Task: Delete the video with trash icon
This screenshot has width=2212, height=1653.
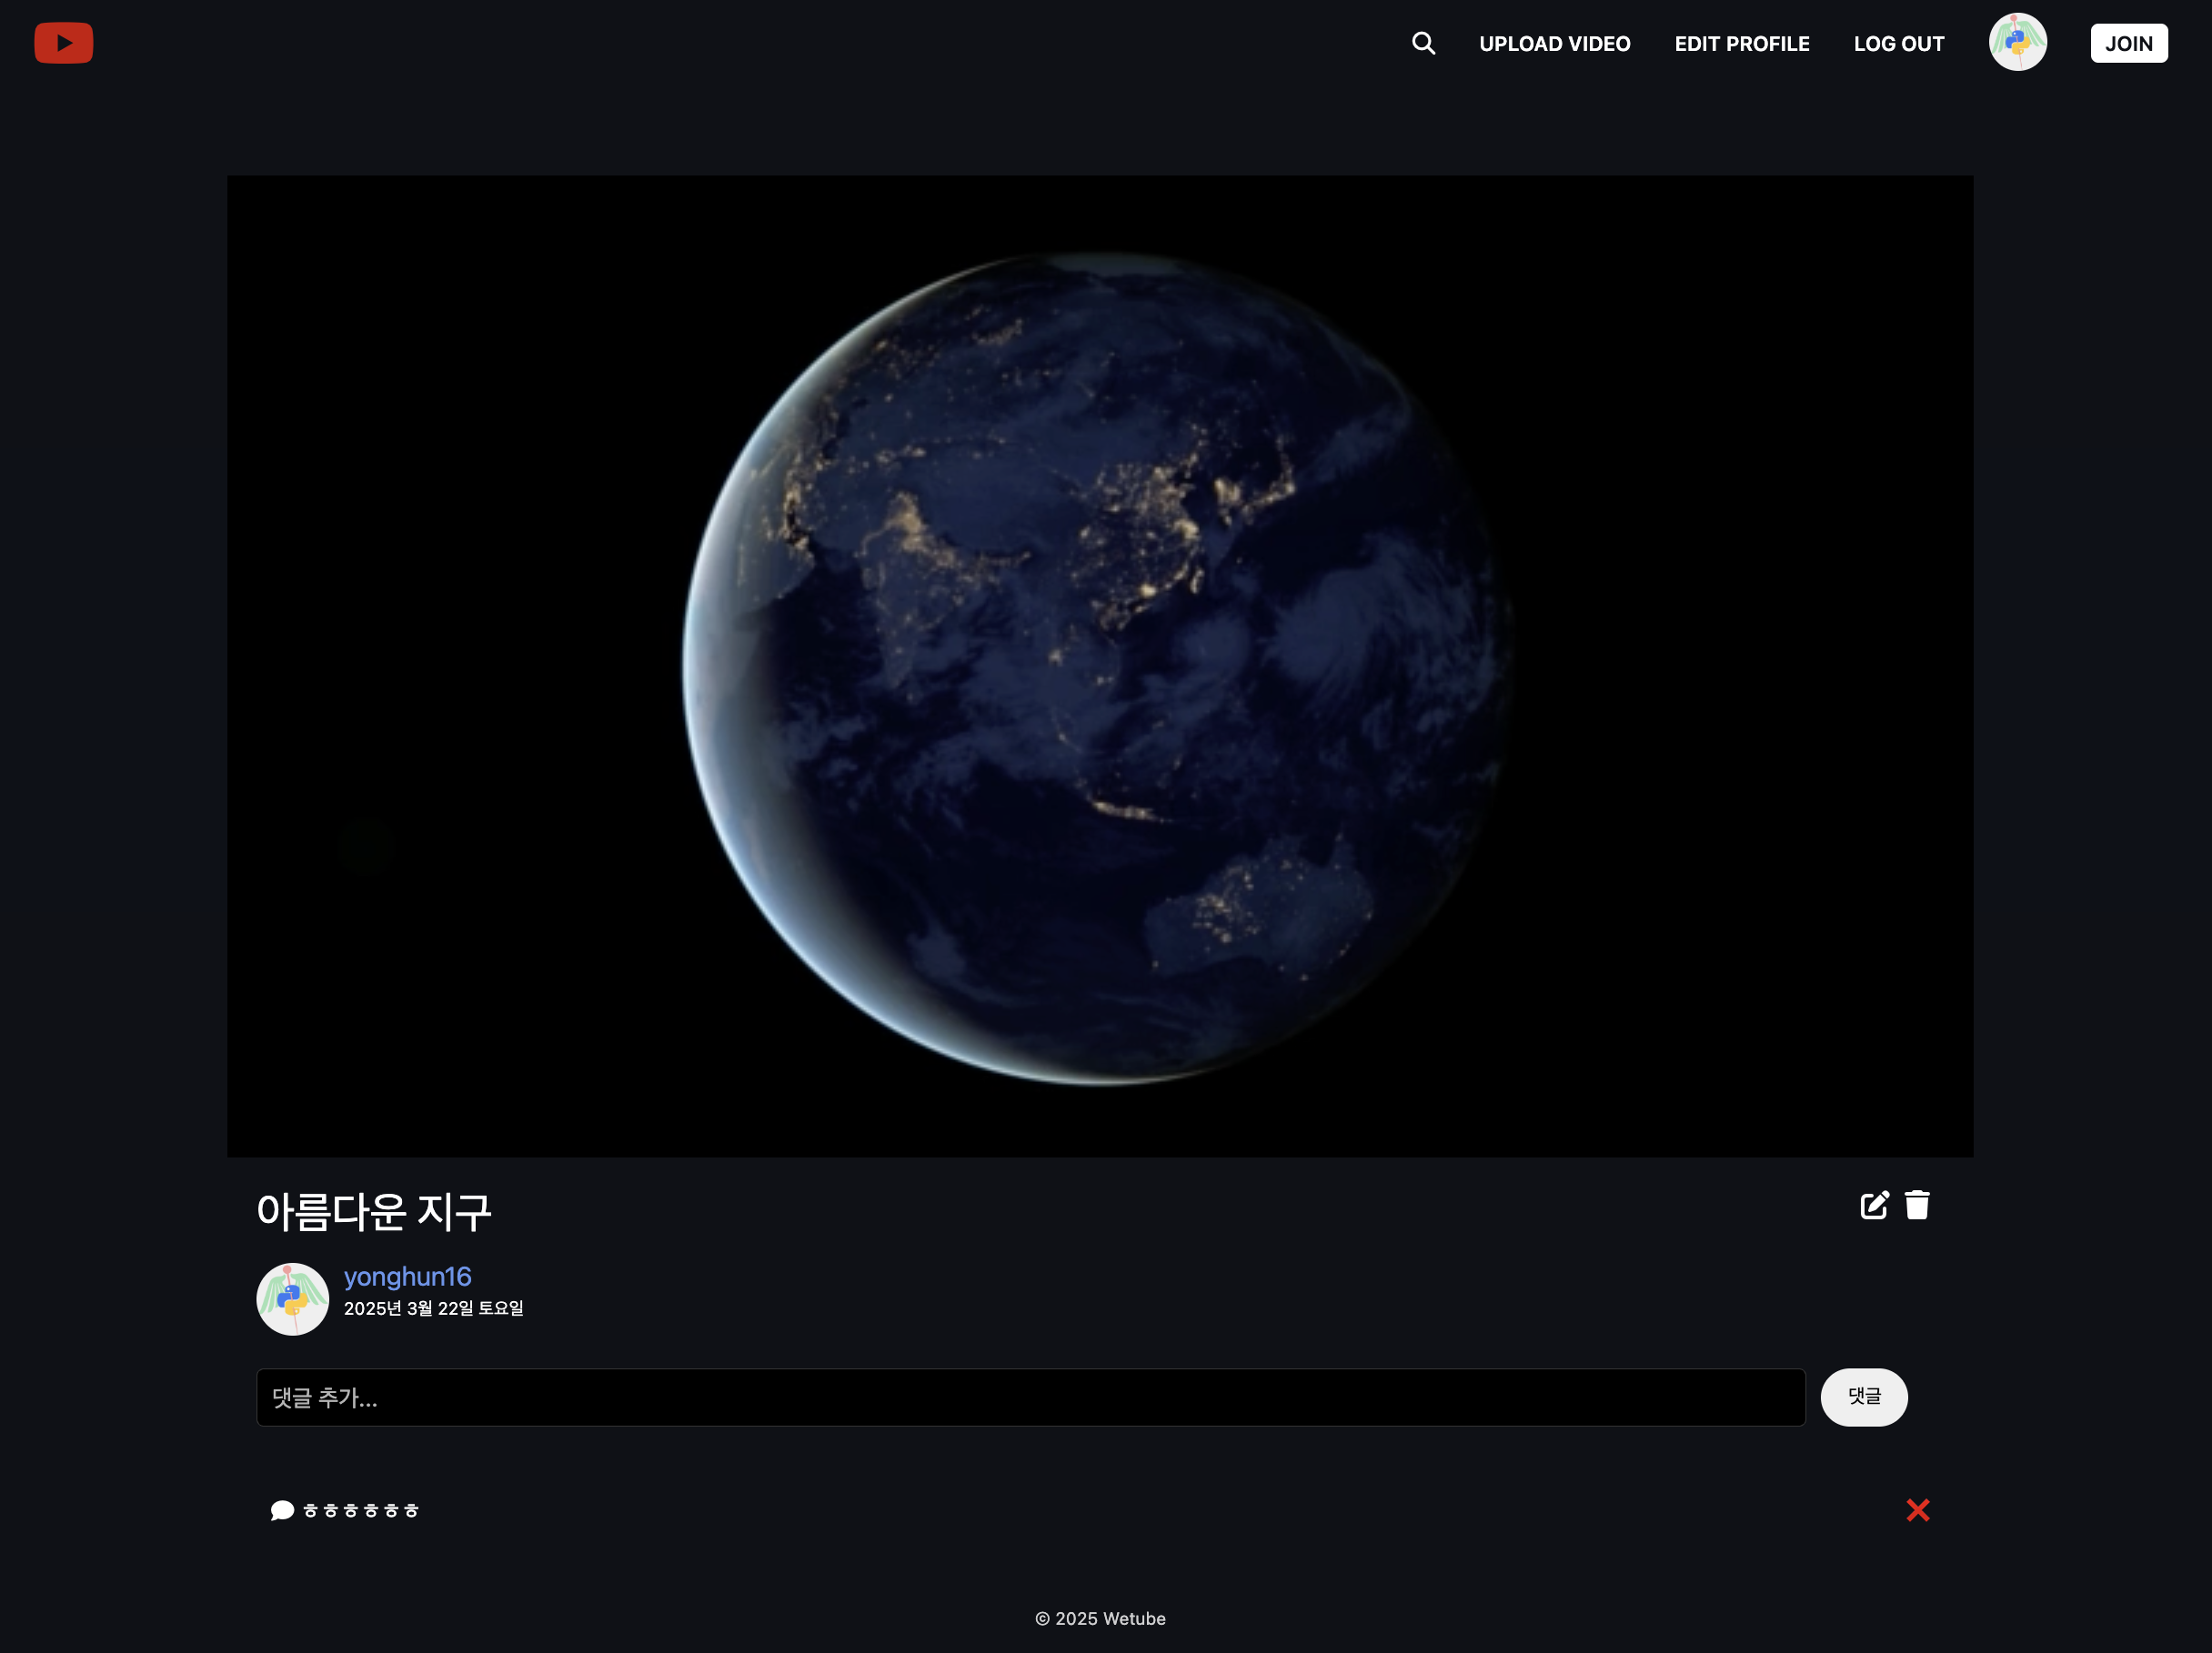Action: coord(1916,1206)
